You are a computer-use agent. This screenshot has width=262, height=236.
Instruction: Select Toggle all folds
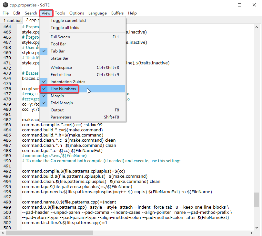click(65, 28)
